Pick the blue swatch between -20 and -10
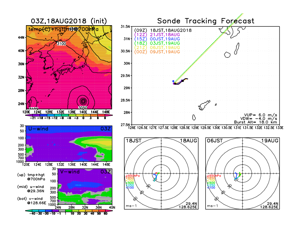298x230 pixels. (49, 210)
